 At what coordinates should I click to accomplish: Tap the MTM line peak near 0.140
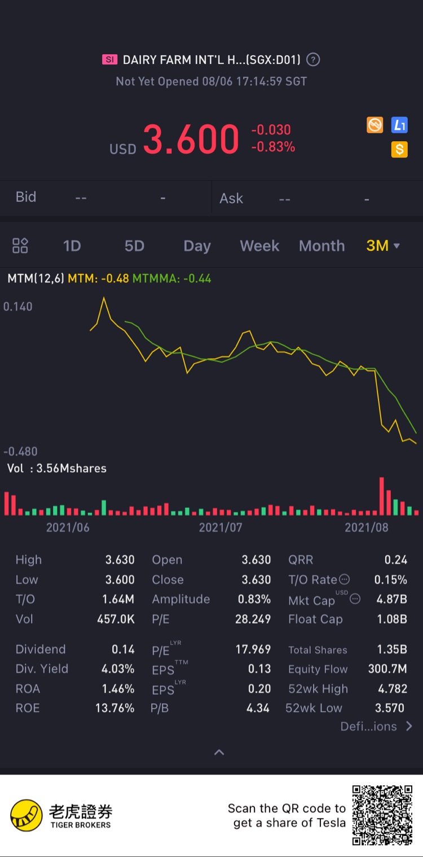click(x=104, y=298)
